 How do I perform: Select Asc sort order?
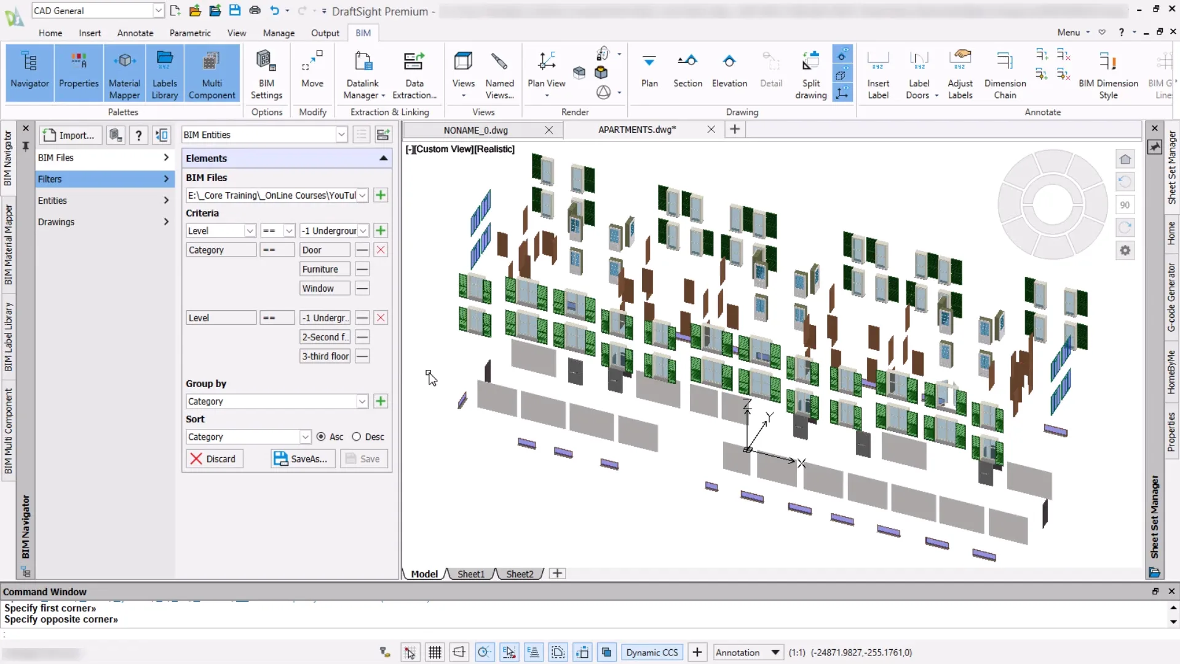pyautogui.click(x=321, y=437)
